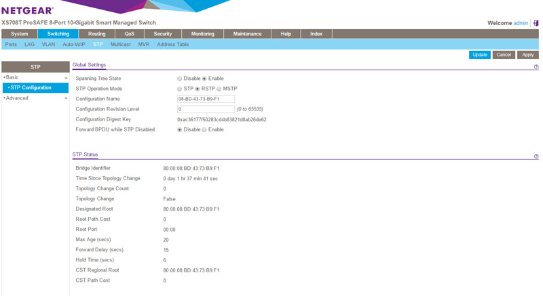Click the Configuration Revision Level field
The width and height of the screenshot is (543, 296).
click(x=206, y=109)
